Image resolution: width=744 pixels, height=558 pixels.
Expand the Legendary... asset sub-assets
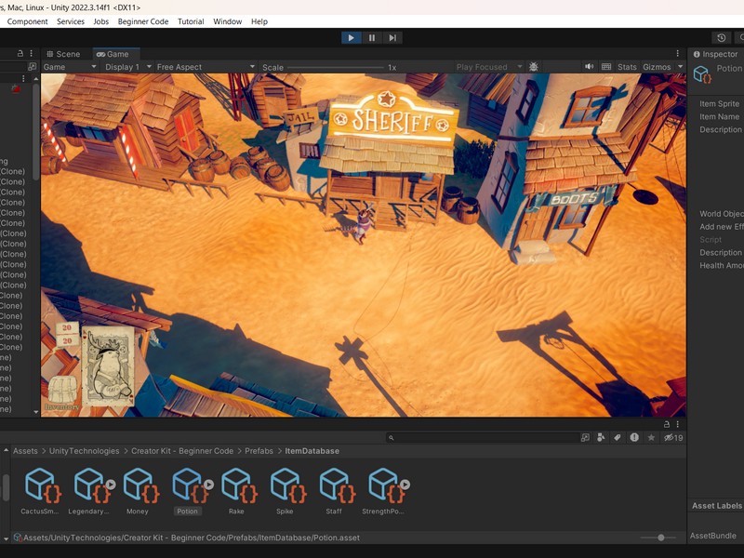111,485
